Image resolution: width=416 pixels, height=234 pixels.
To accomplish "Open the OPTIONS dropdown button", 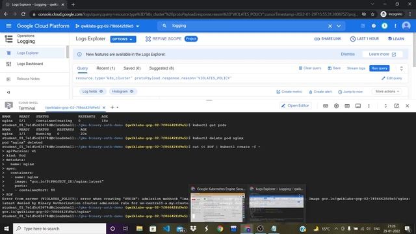I will [123, 39].
